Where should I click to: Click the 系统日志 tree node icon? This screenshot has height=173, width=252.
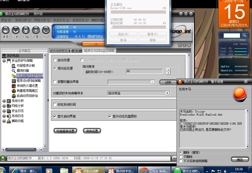[x=9, y=116]
